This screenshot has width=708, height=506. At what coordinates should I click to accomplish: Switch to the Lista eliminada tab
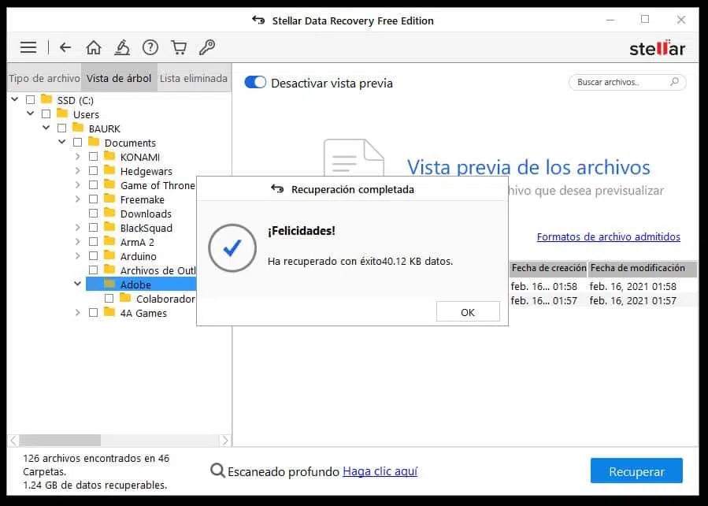tap(194, 78)
